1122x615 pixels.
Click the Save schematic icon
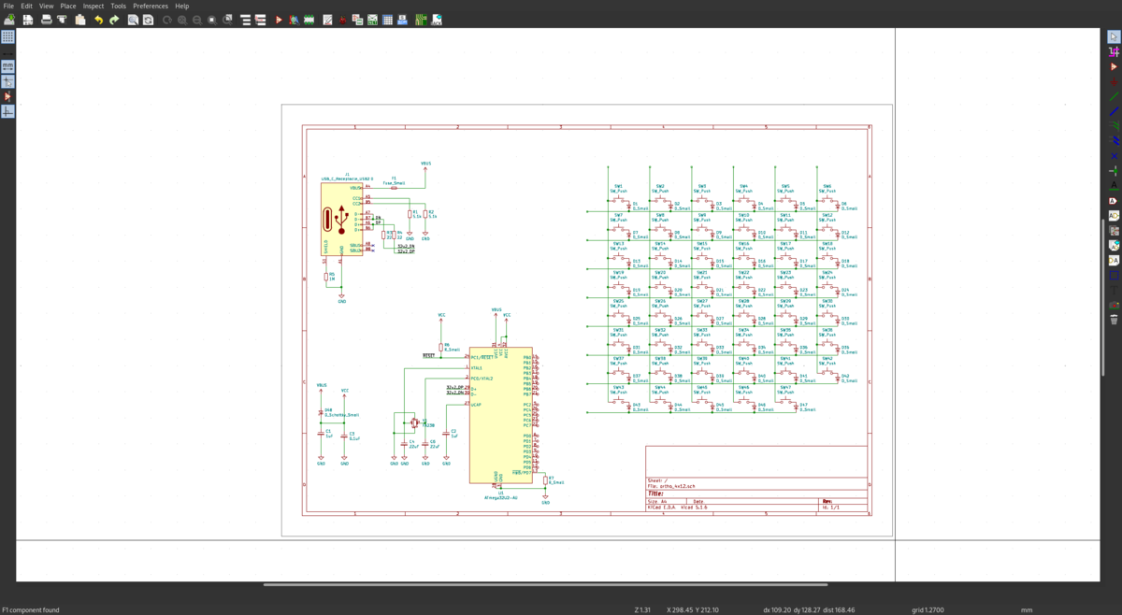tap(28, 19)
